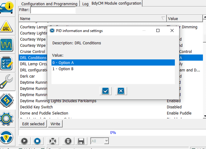Select '0 - Option A' in value list
Viewport: 206px width, 149px height.
coord(113,62)
